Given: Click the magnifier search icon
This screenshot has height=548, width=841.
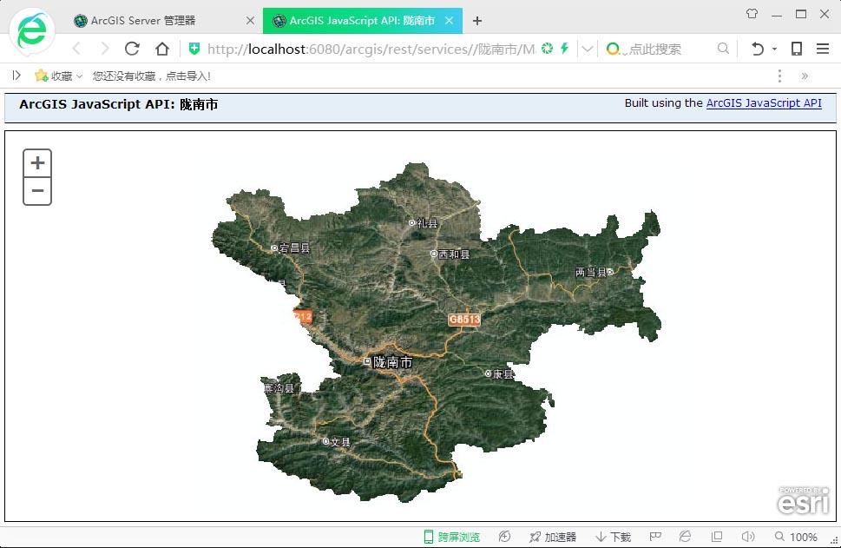Looking at the screenshot, I should click(x=723, y=49).
